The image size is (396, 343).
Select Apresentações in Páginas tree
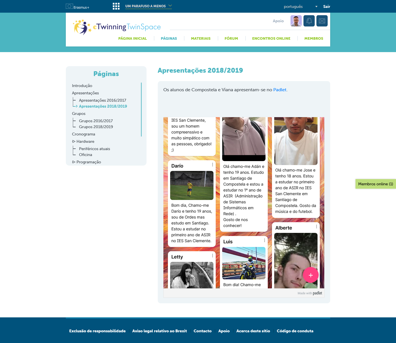[x=85, y=93]
